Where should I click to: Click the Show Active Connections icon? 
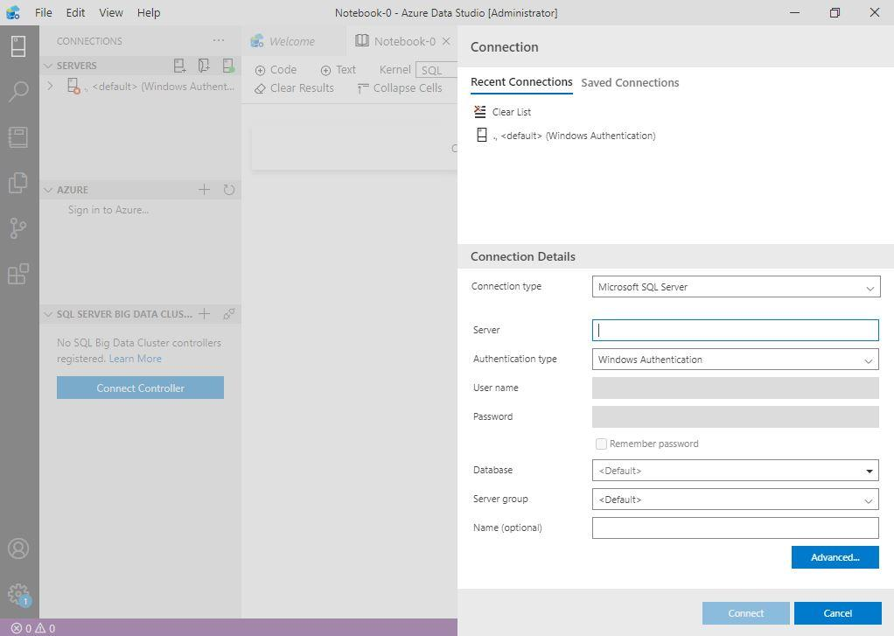228,66
